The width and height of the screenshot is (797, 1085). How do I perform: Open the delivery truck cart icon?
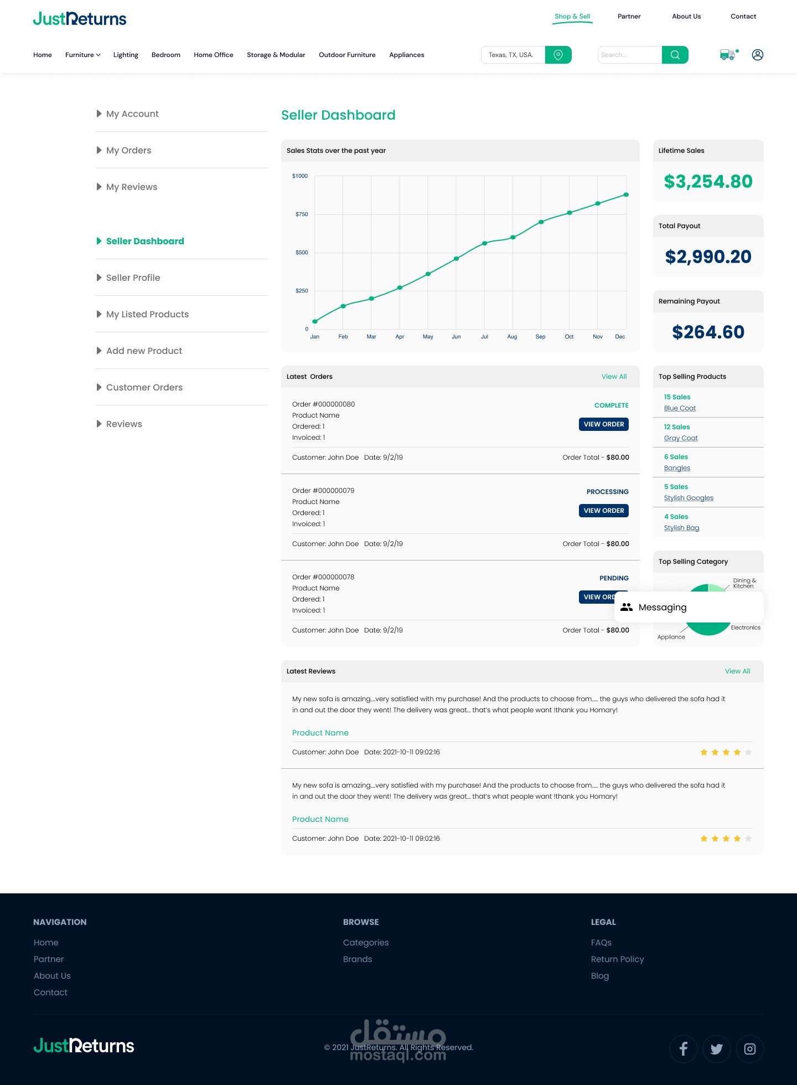pos(728,54)
